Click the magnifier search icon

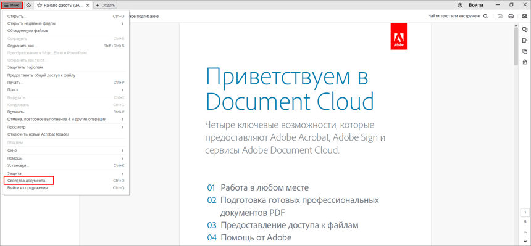tap(485, 16)
